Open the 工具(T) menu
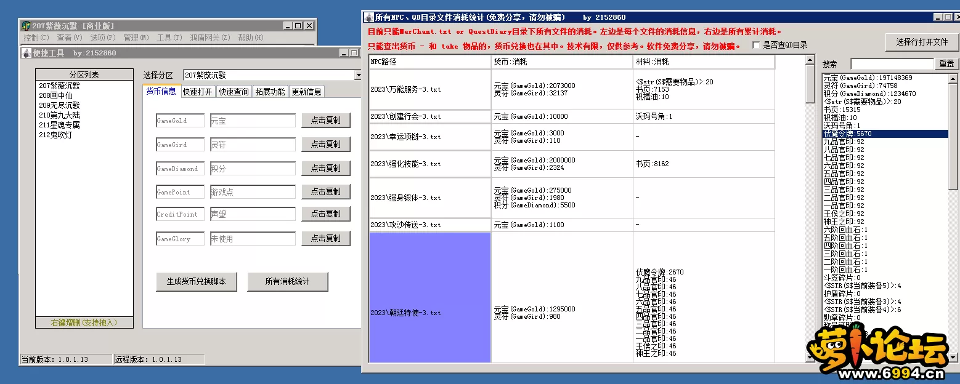 click(x=169, y=38)
